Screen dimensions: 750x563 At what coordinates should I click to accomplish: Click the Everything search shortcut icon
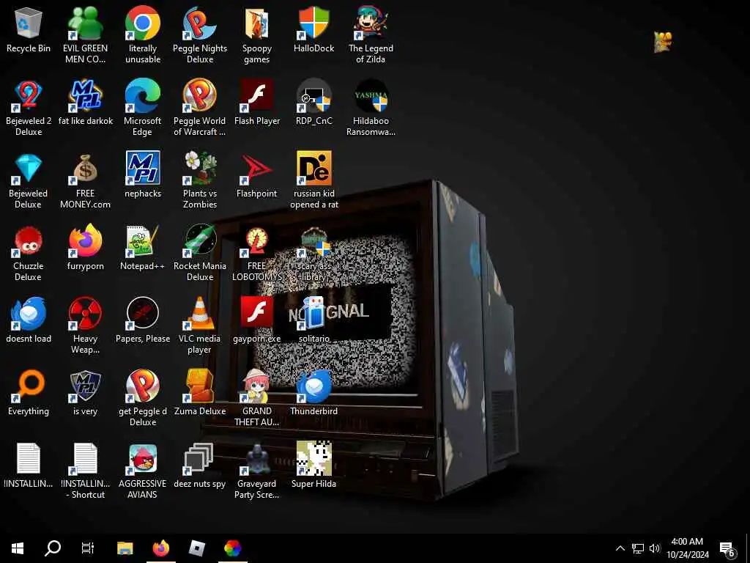pyautogui.click(x=29, y=386)
